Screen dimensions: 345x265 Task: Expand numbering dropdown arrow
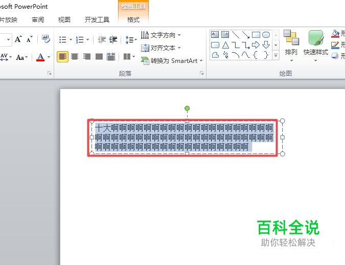tap(87, 40)
